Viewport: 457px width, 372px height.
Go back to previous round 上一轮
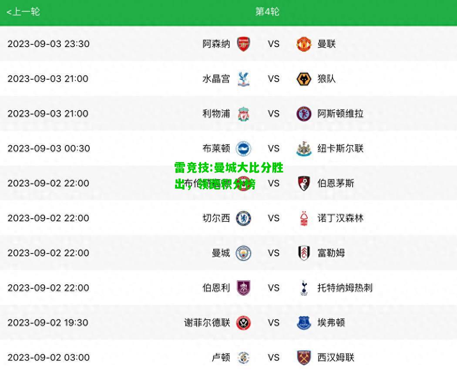[23, 12]
